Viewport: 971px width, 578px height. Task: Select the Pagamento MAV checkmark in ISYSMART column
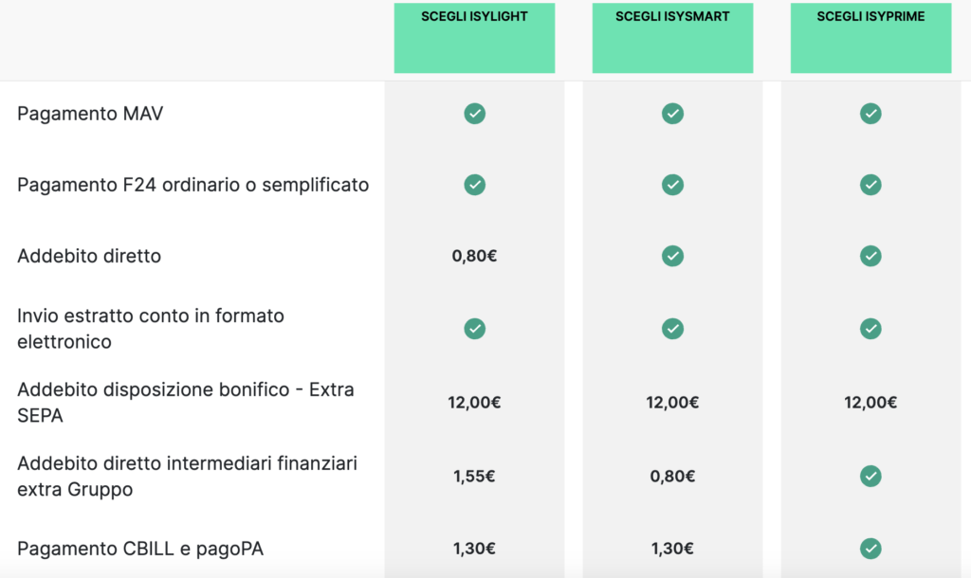pos(672,113)
